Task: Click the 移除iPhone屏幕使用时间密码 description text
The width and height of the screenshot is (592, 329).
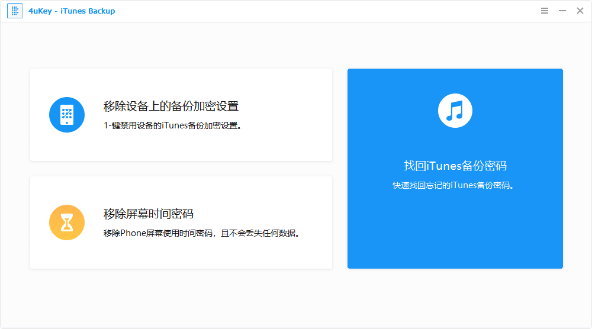Action: click(202, 233)
